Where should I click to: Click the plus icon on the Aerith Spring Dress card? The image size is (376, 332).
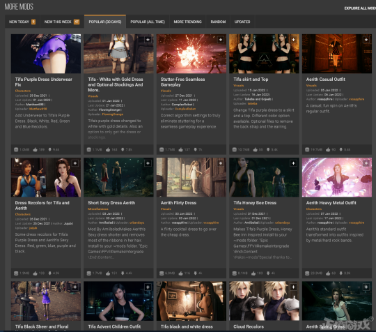(366, 287)
